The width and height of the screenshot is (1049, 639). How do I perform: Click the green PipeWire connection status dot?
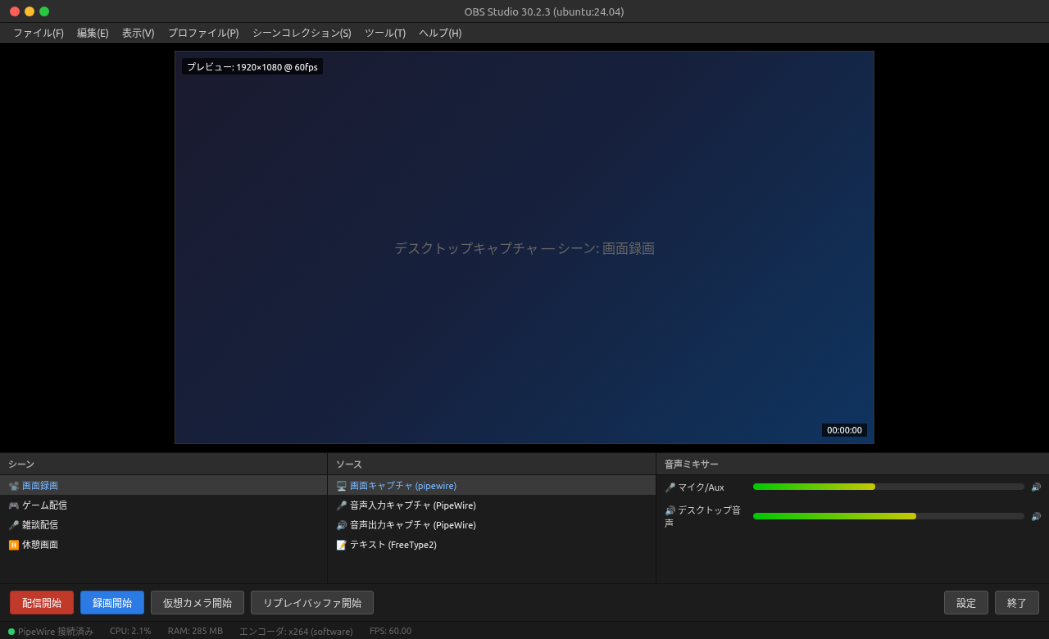pos(11,632)
